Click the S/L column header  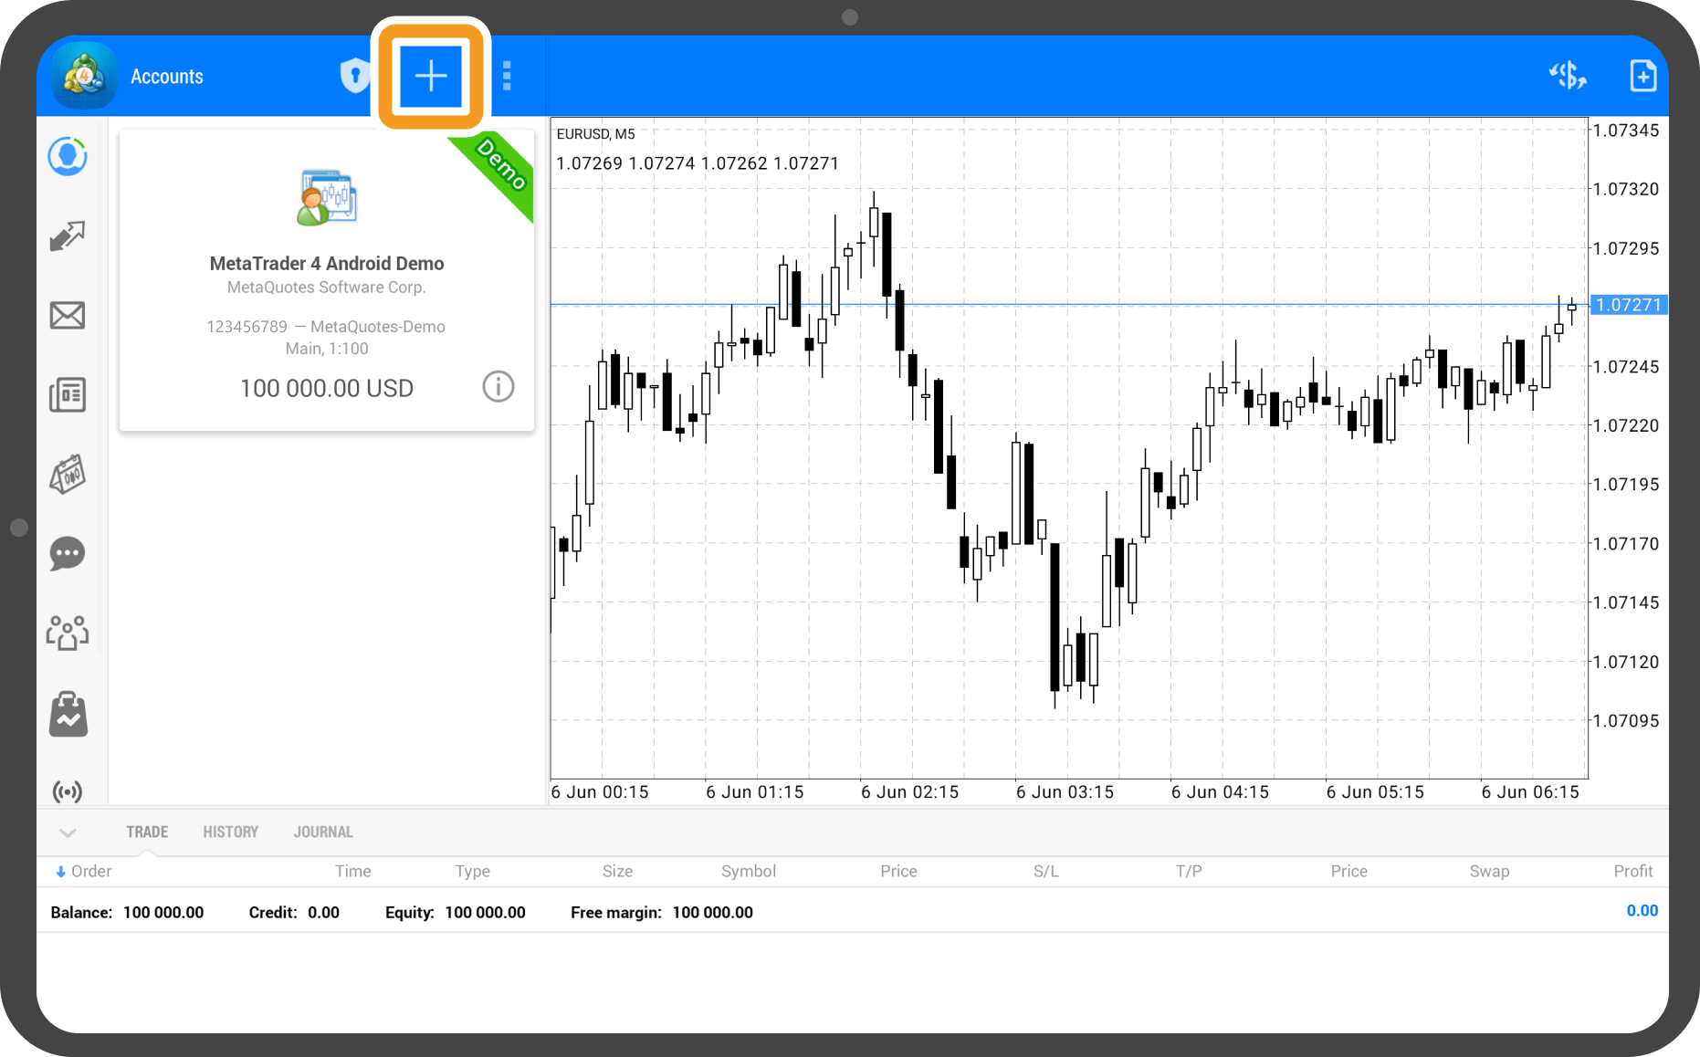click(x=1046, y=872)
